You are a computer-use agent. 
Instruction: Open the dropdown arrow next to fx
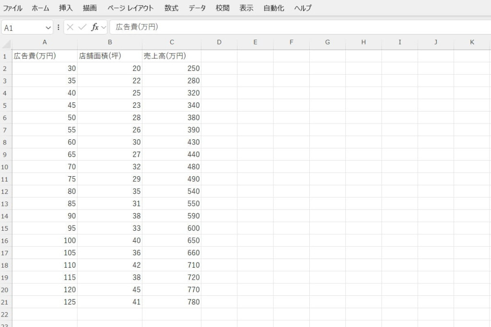[104, 27]
